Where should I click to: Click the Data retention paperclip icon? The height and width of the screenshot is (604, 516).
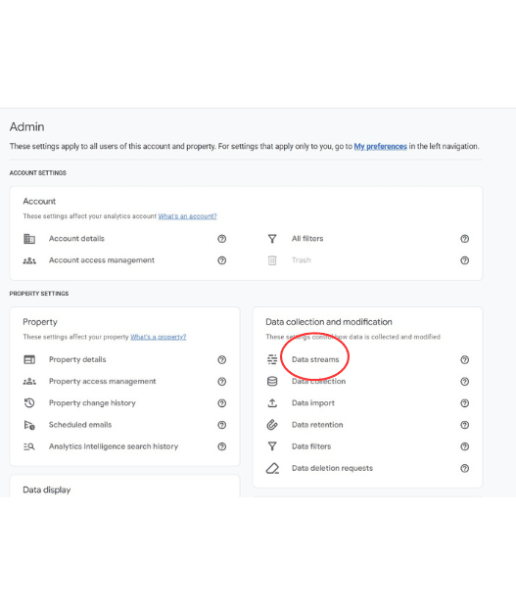(272, 425)
